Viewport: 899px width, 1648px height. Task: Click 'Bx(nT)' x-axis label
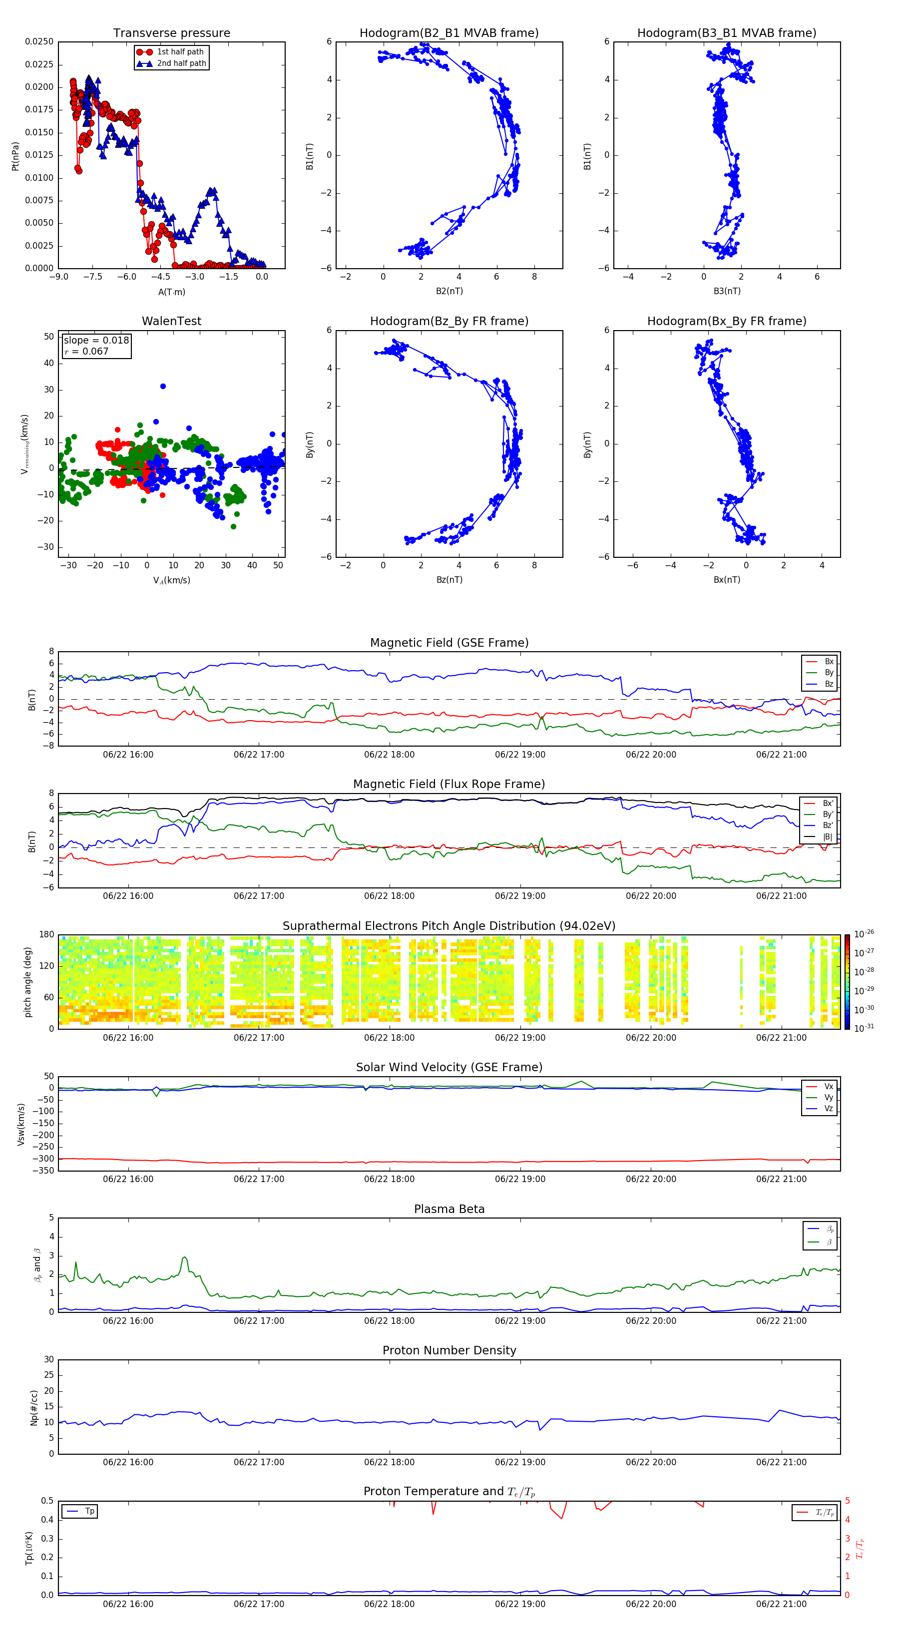(x=727, y=580)
